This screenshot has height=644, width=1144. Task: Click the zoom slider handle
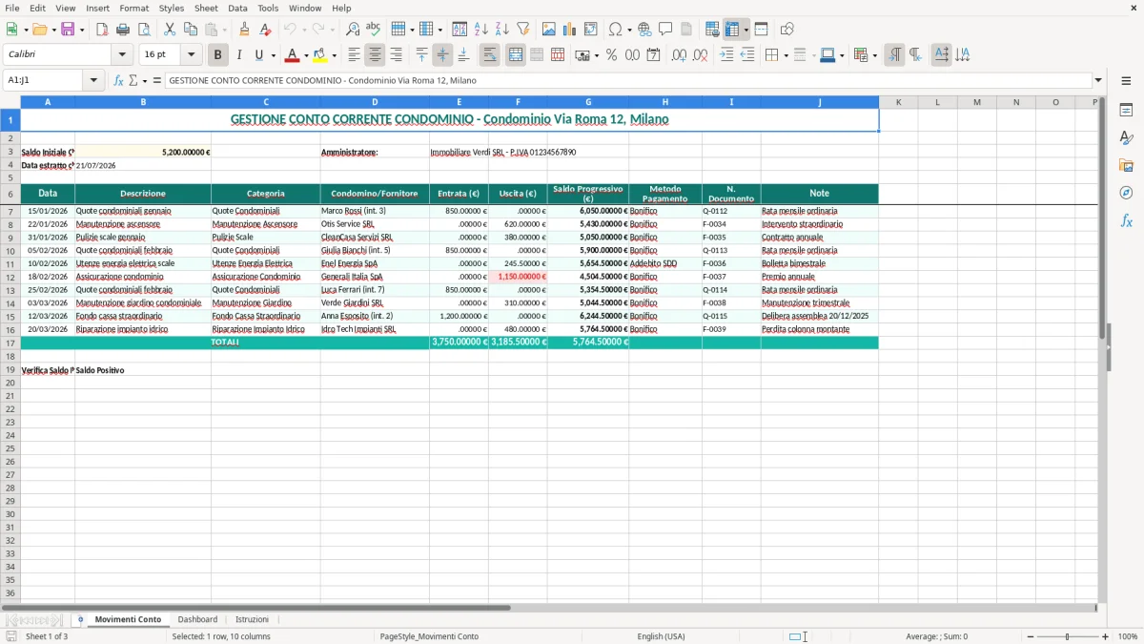click(1068, 636)
